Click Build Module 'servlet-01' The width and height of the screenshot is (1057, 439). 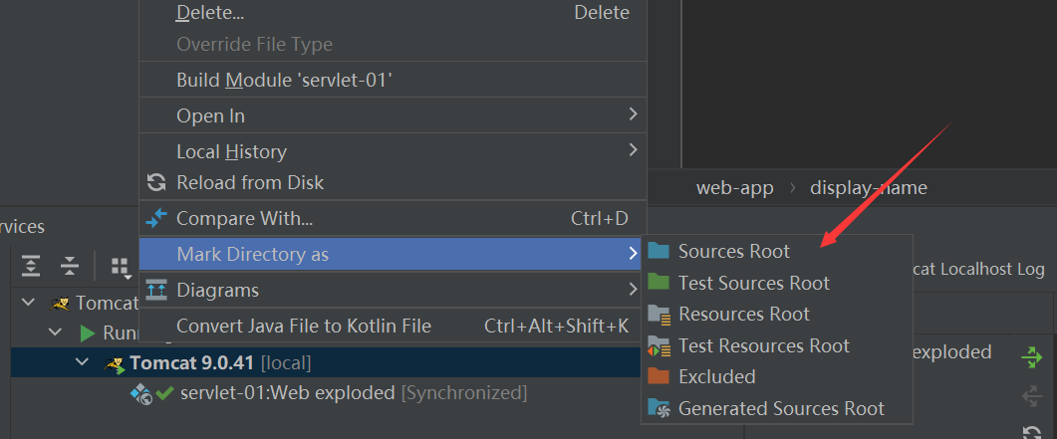tap(284, 80)
